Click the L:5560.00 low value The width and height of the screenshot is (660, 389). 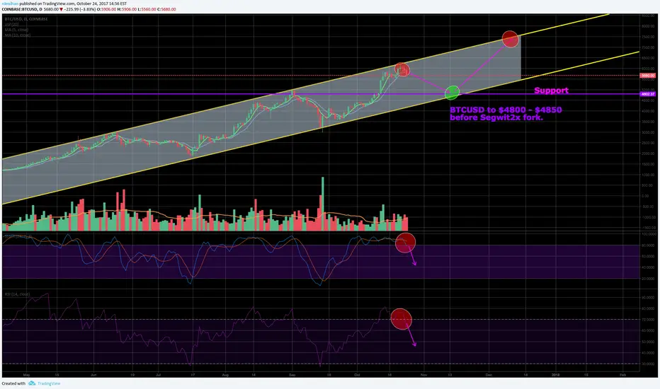[147, 9]
